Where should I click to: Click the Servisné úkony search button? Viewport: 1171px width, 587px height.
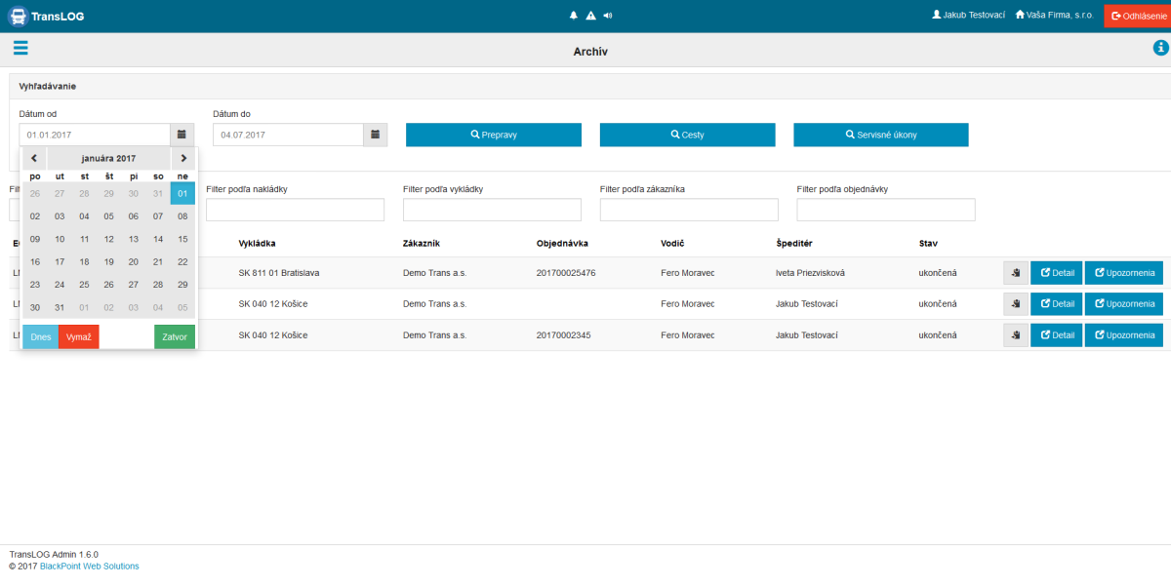coord(880,135)
